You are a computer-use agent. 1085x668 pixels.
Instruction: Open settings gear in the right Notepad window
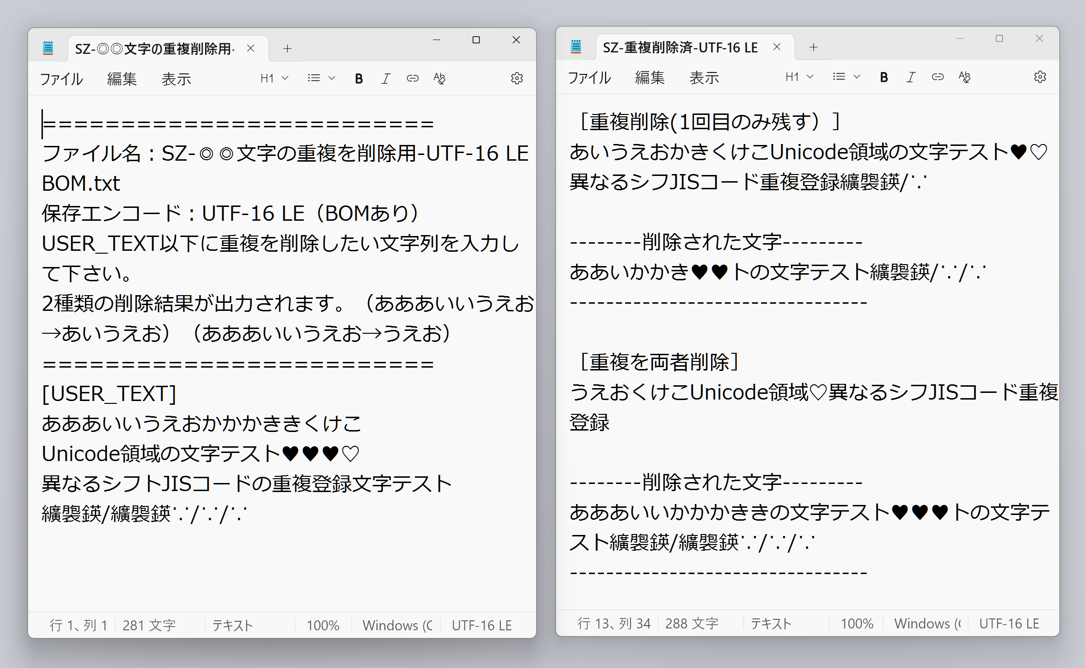click(x=1040, y=77)
